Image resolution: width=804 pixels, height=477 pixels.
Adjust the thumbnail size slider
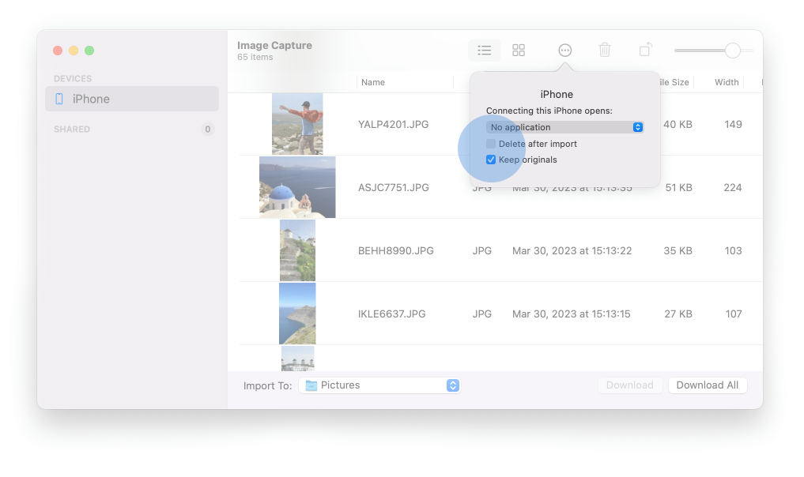pos(733,51)
